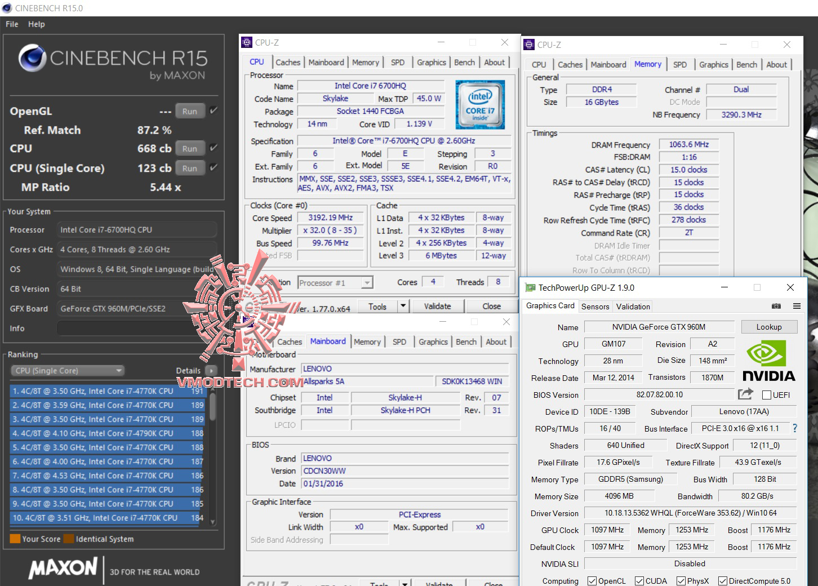Toggle the CPU (Single Core) test checkbox
This screenshot has height=586, width=818.
(214, 167)
